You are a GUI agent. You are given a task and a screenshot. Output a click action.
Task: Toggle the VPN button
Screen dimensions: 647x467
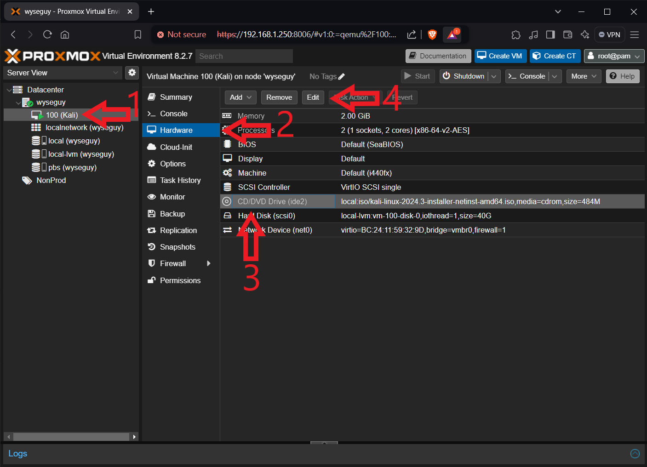tap(610, 34)
